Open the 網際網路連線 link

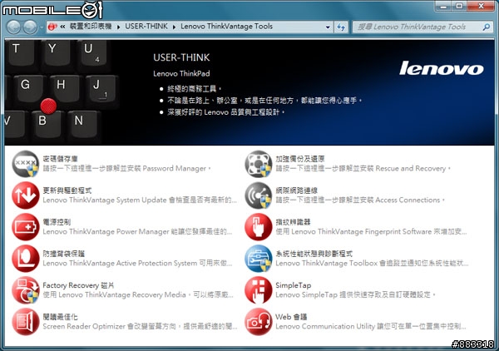pyautogui.click(x=297, y=190)
